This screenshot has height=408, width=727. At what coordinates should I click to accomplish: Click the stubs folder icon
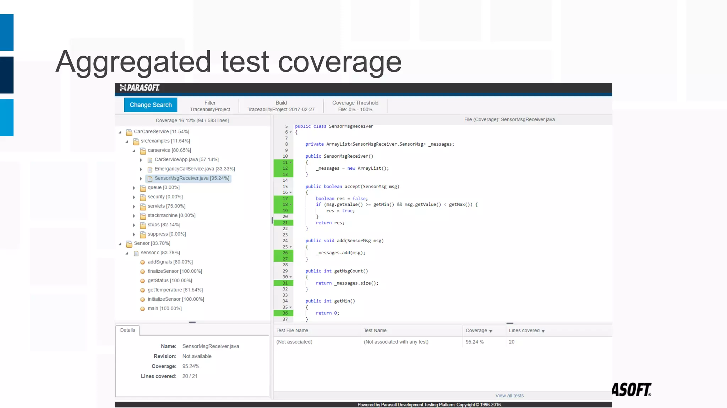143,225
